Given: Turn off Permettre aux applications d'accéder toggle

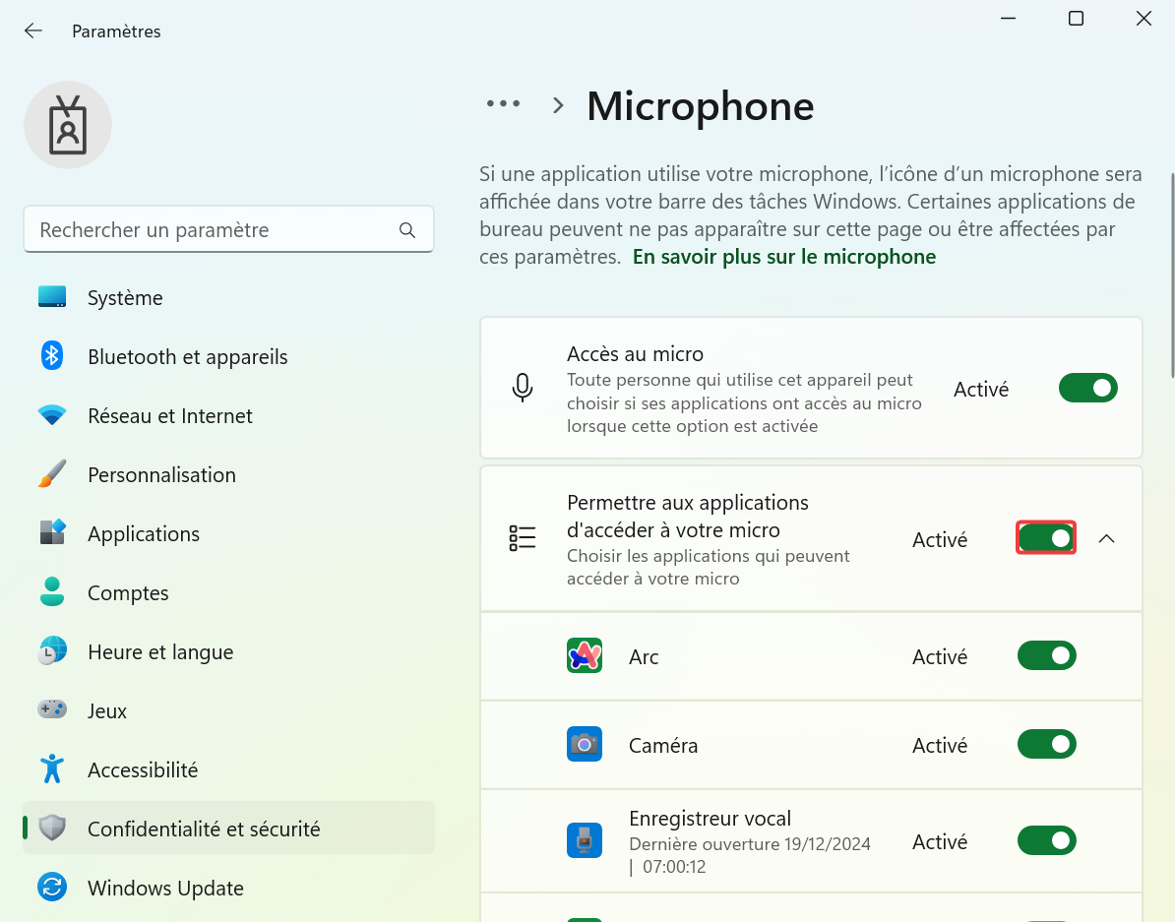Looking at the screenshot, I should point(1046,538).
